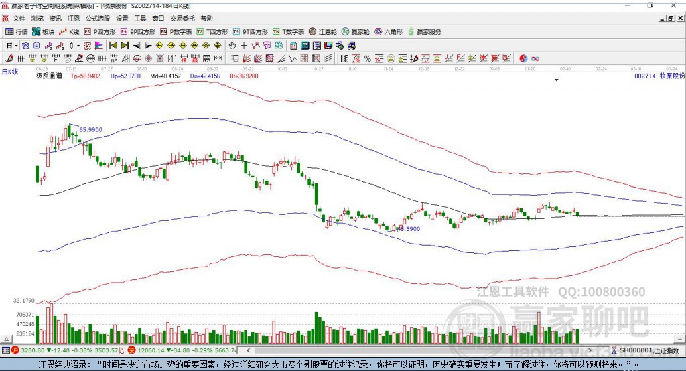The width and height of the screenshot is (686, 371).
Task: Click the Md=48.4157 indicator value
Action: [165, 76]
